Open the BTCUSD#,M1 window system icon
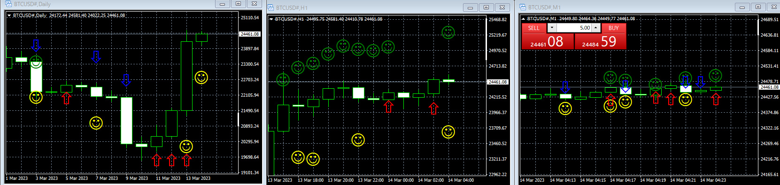 tap(523, 7)
